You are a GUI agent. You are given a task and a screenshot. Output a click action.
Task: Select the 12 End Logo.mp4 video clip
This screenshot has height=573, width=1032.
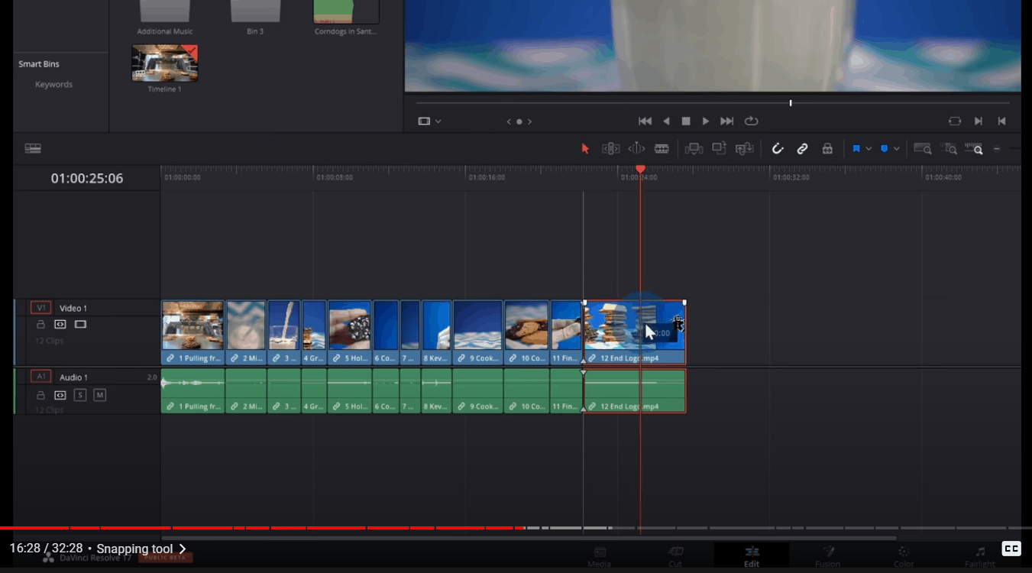tap(635, 332)
